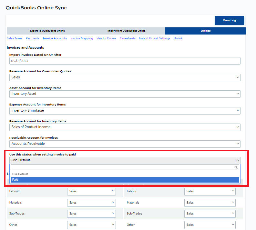Open left Labour account dropdown

(91, 191)
